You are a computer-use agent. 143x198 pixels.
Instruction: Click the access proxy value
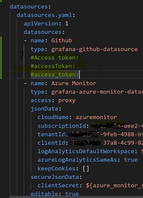(67, 100)
